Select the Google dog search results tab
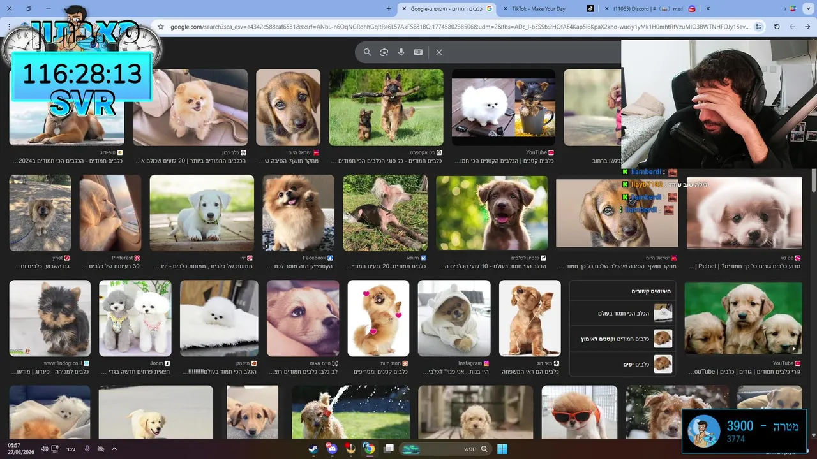 click(447, 8)
